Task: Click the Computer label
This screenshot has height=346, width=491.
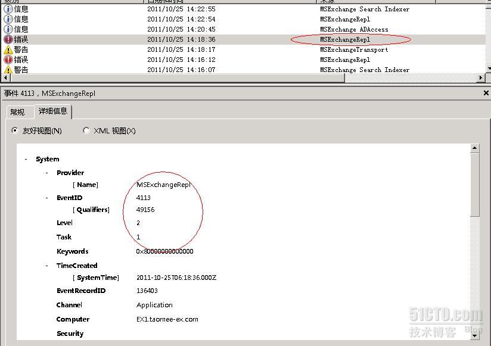Action: click(73, 319)
